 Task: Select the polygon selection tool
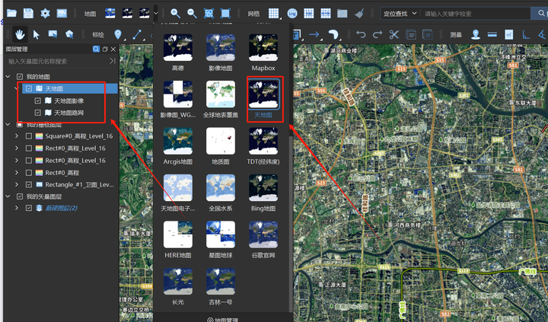click(69, 34)
